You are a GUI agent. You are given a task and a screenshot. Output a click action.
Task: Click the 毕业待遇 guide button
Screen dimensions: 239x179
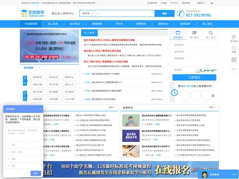(69, 99)
